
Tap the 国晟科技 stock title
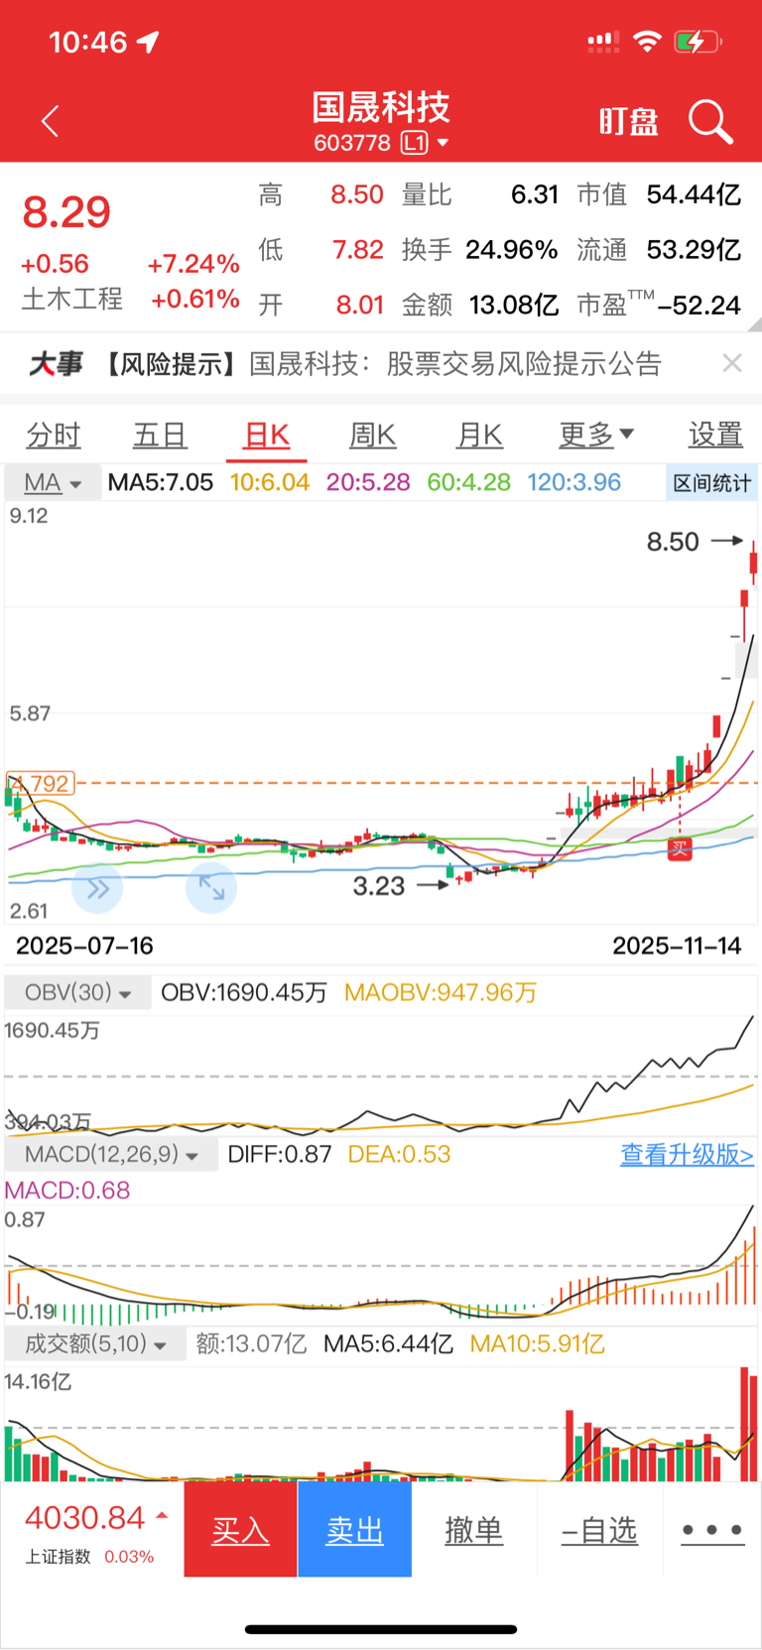pyautogui.click(x=381, y=107)
